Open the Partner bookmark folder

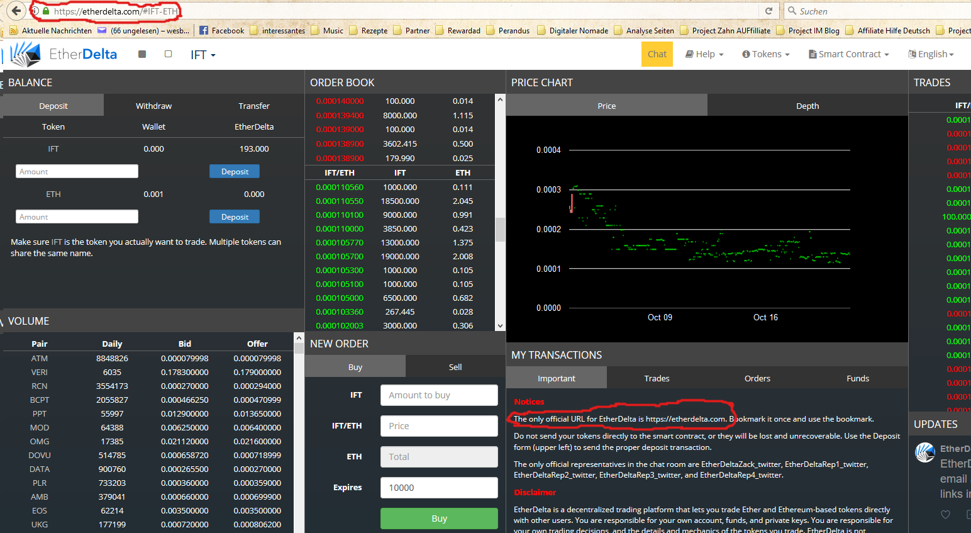click(x=411, y=30)
